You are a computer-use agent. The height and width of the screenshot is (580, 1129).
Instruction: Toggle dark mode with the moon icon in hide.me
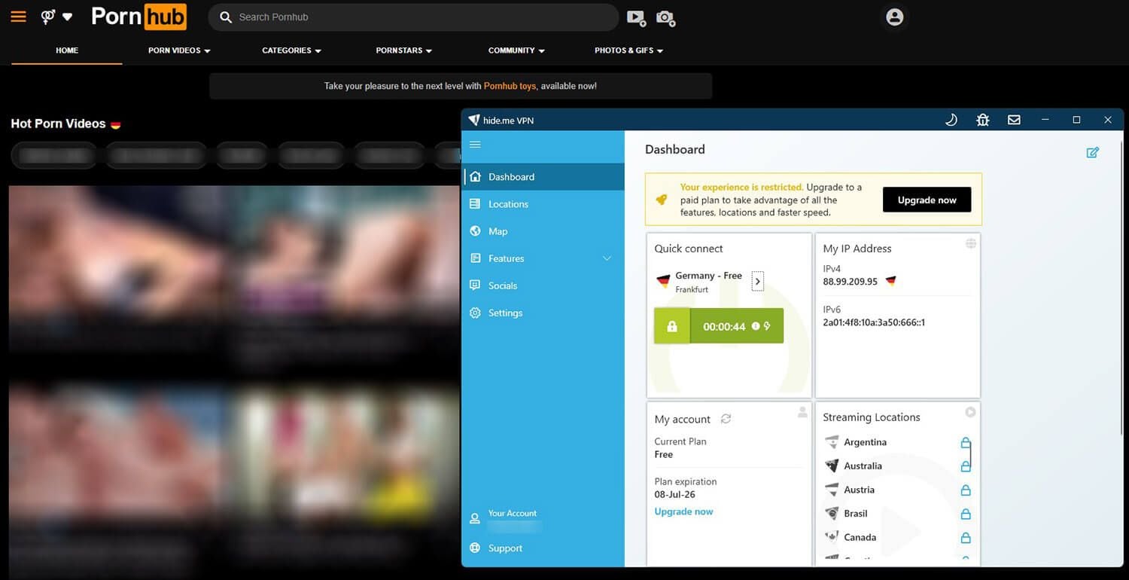pyautogui.click(x=951, y=120)
